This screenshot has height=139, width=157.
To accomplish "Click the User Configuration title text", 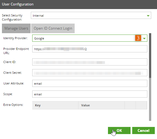I will (x=18, y=4).
